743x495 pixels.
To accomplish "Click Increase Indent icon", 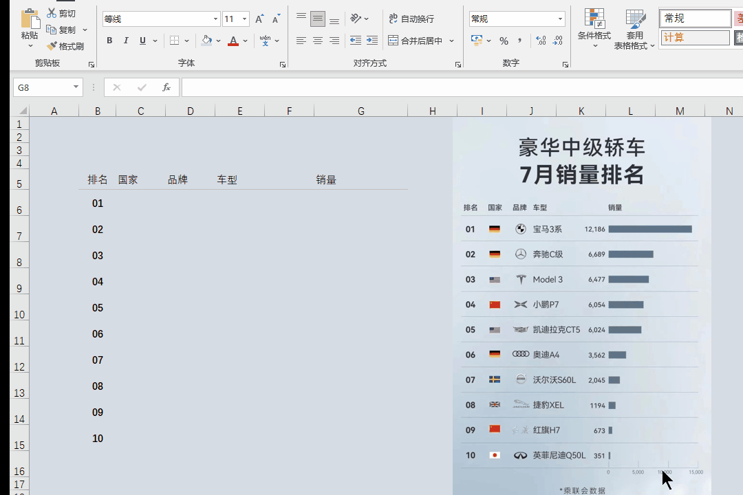I will [x=372, y=41].
